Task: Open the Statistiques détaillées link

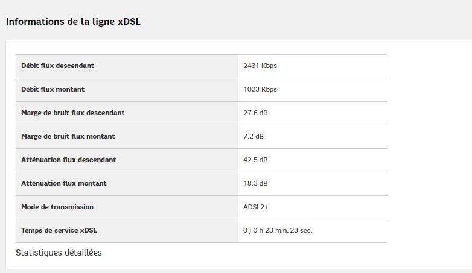Action: click(59, 253)
